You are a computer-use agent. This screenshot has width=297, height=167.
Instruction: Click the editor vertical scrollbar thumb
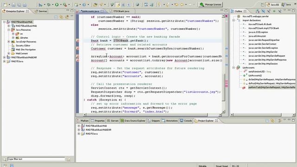point(223,87)
